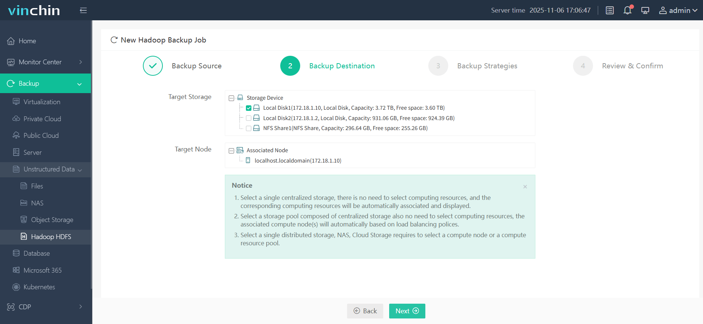Open the task list icon in header
The image size is (703, 324).
(x=610, y=10)
